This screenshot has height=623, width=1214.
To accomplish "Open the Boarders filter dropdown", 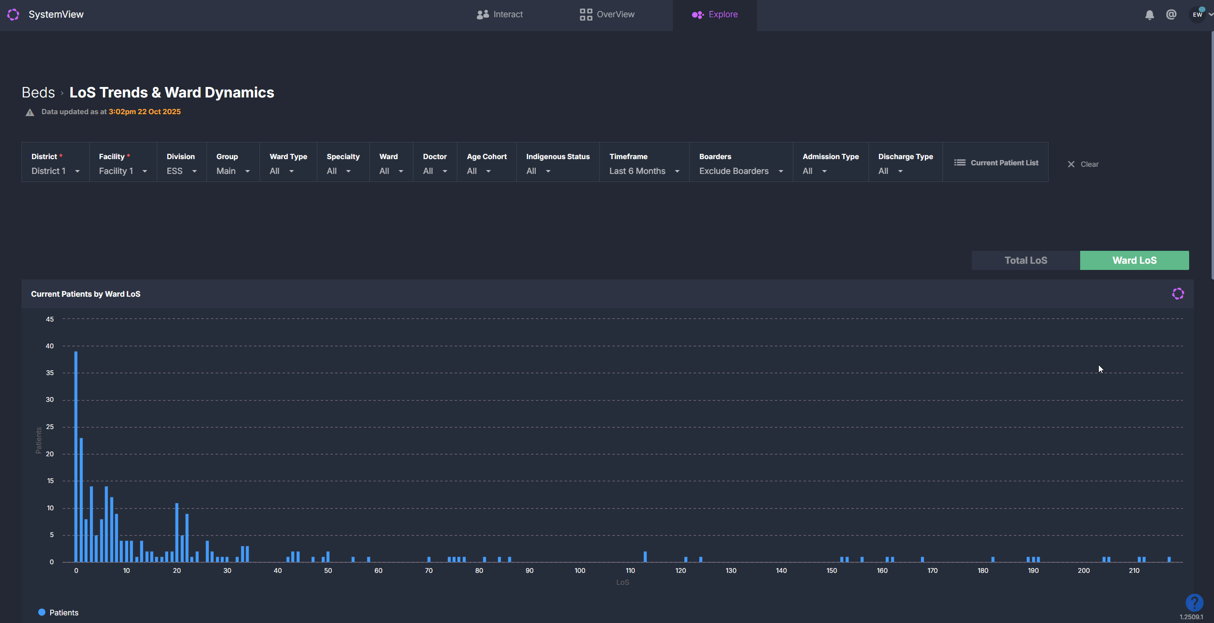I will click(741, 171).
